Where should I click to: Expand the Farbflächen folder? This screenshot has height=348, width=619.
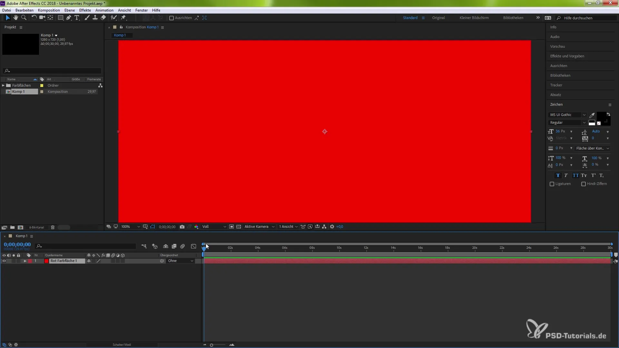(3, 85)
